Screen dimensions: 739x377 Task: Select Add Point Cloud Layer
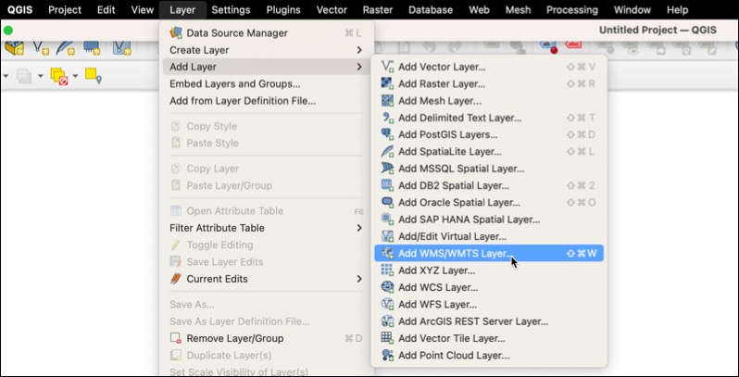pyautogui.click(x=489, y=356)
